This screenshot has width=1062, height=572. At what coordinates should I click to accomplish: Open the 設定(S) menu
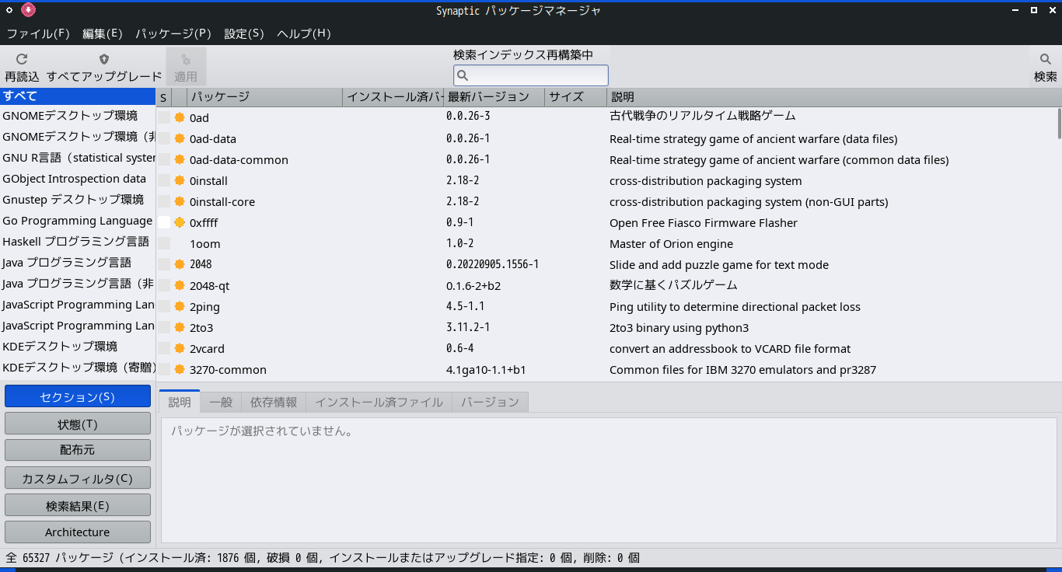pos(244,33)
